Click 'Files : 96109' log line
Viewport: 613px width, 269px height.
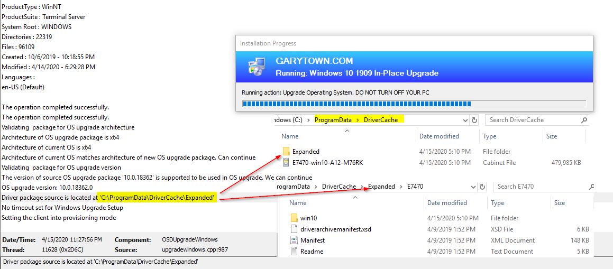pyautogui.click(x=19, y=47)
